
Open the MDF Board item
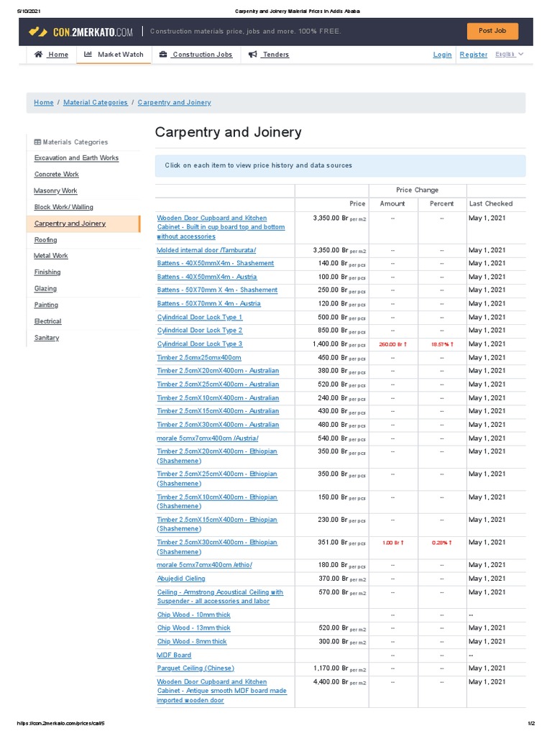[174, 655]
